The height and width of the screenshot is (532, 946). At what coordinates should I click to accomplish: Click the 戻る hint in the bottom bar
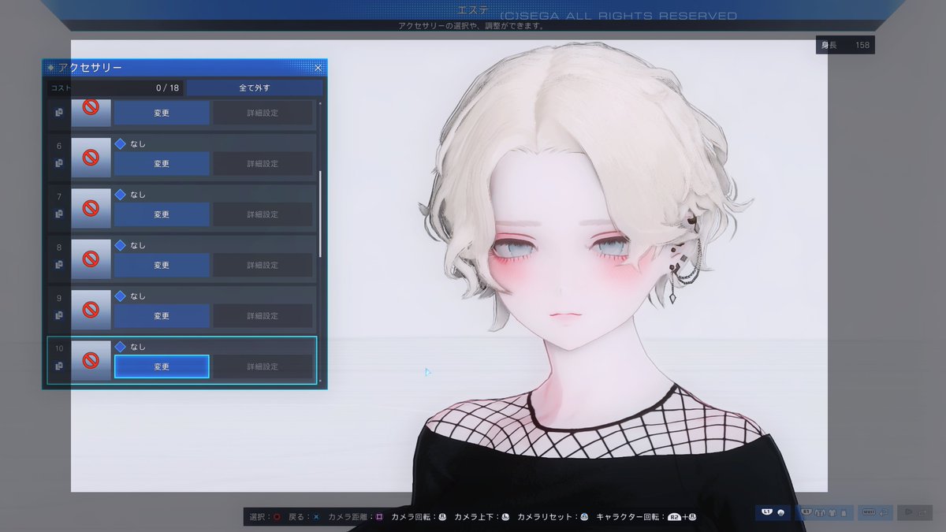[304, 517]
